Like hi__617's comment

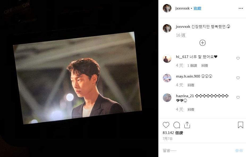[x=238, y=58]
